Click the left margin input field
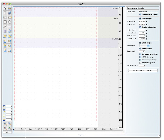This screenshot has height=140, width=164. pyautogui.click(x=142, y=30)
